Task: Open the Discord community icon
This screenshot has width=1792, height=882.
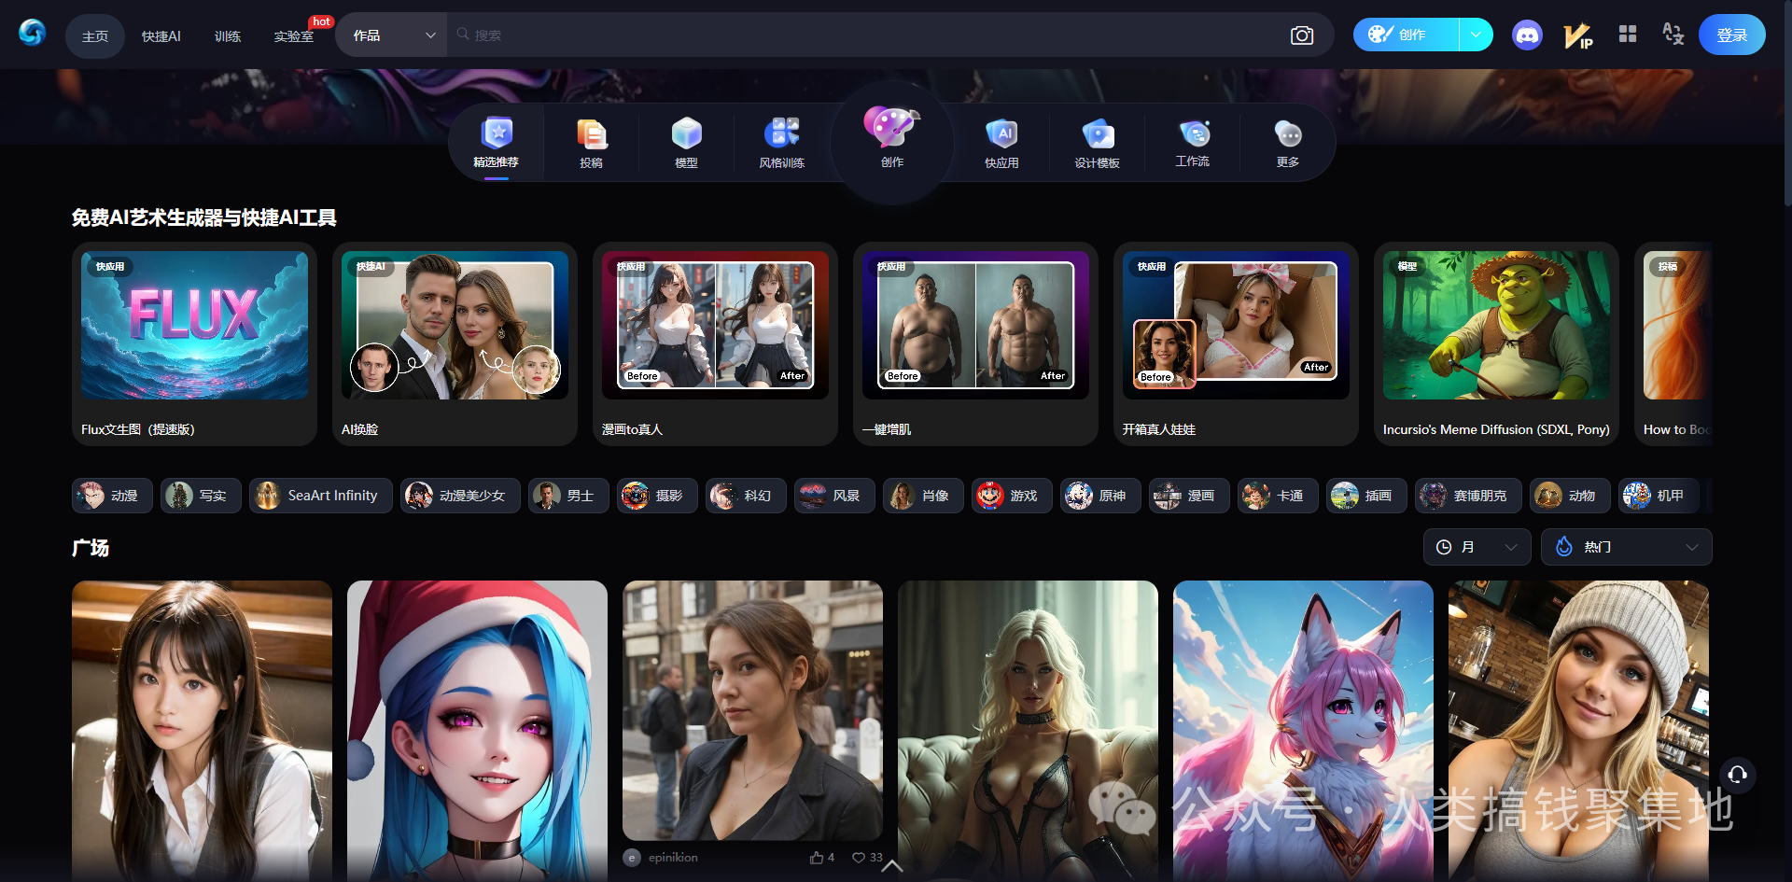Action: (1527, 35)
